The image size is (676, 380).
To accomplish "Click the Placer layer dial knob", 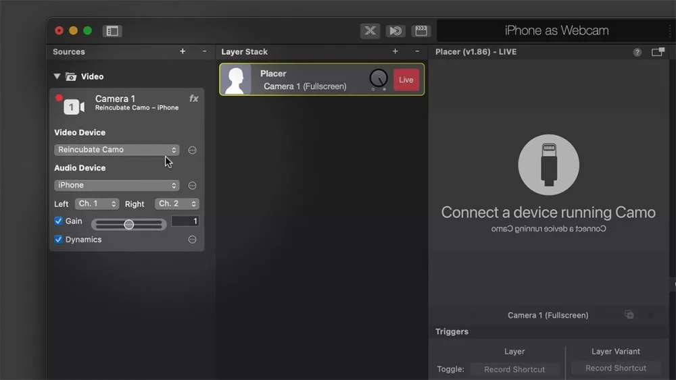I will pos(379,78).
